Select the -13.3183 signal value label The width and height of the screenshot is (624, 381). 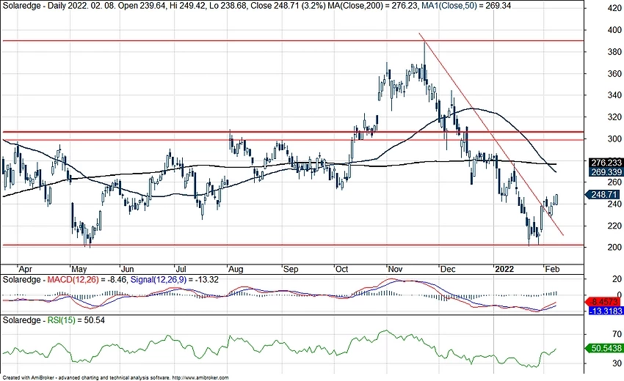tap(606, 311)
